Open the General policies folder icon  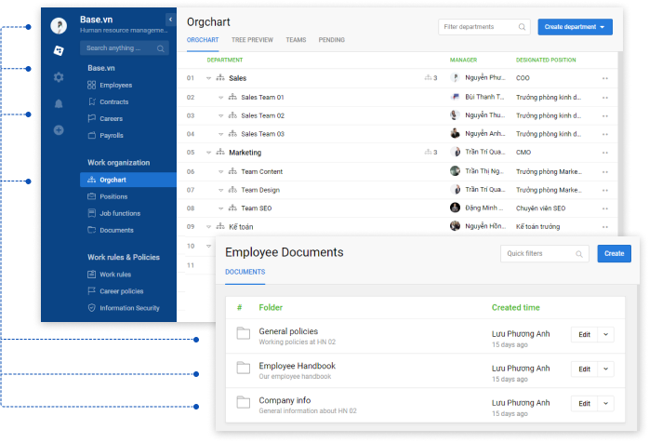coord(243,334)
